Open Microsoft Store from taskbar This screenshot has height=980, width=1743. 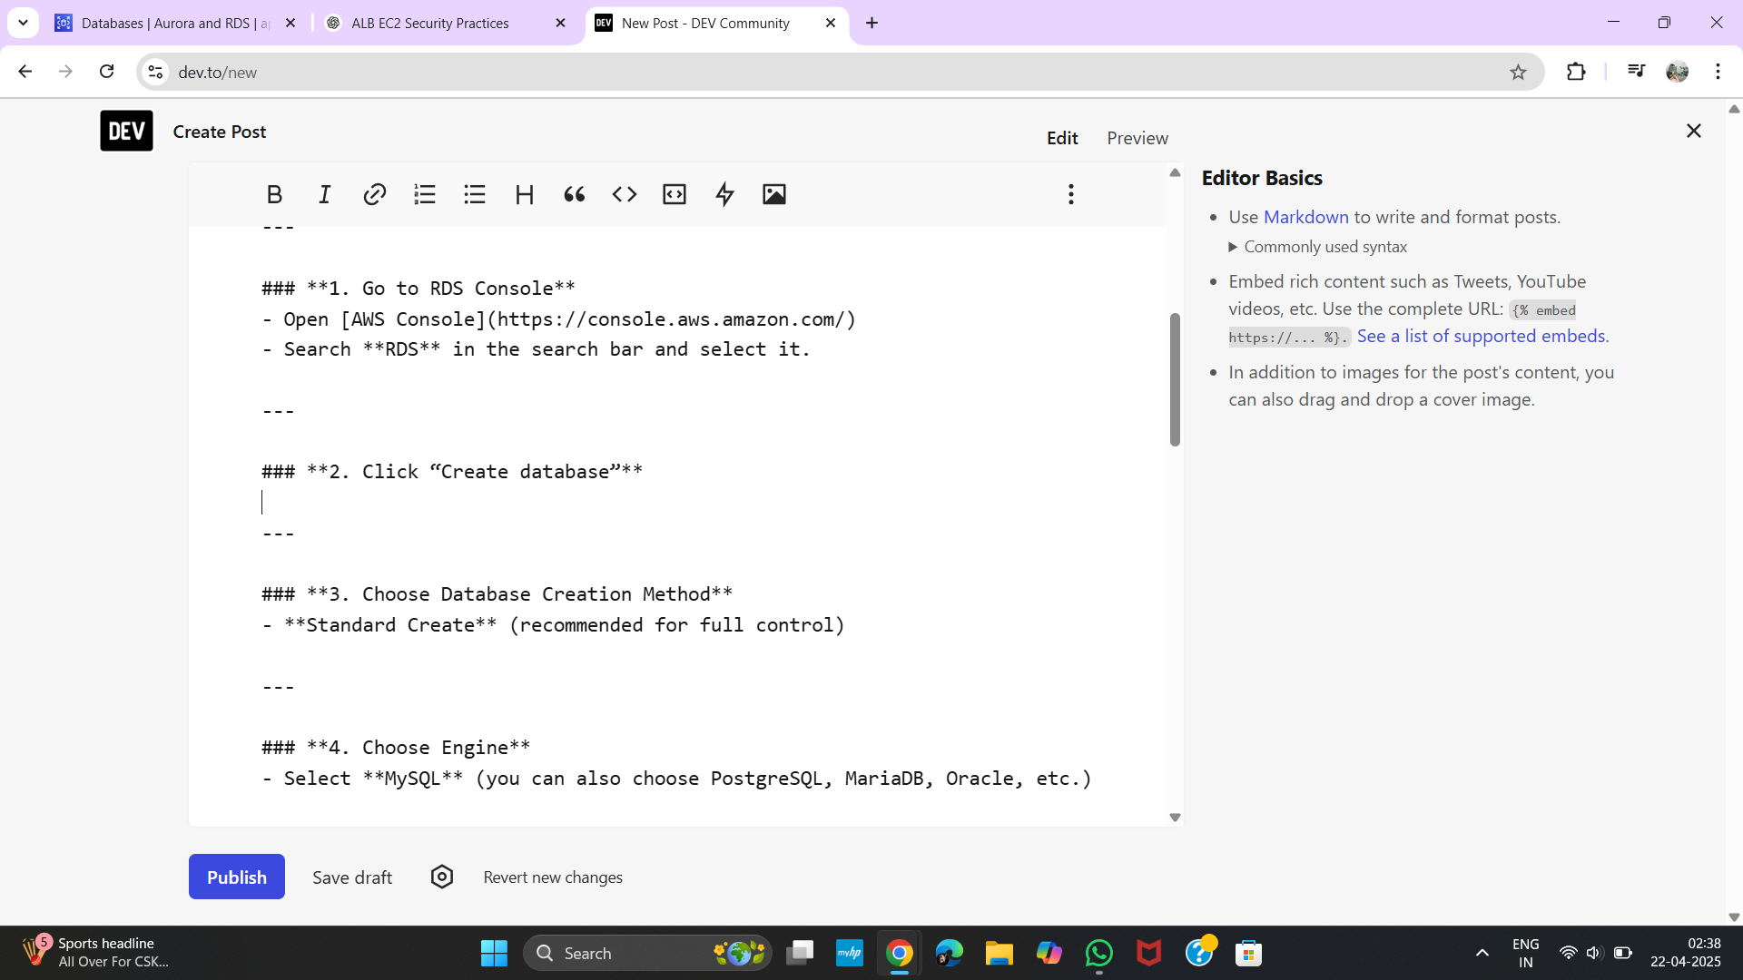coord(1248,953)
